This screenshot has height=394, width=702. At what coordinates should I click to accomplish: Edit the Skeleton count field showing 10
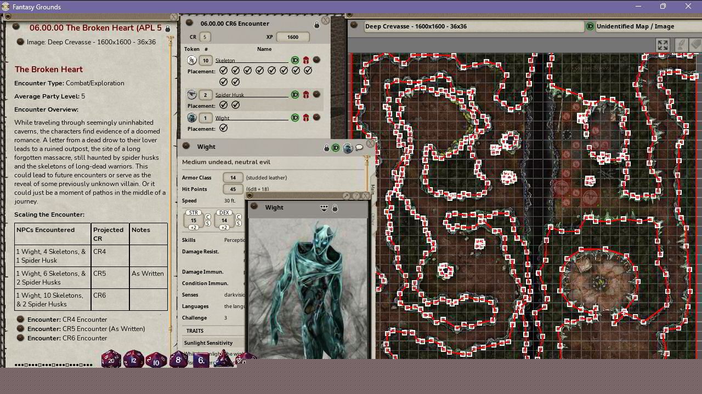[205, 60]
